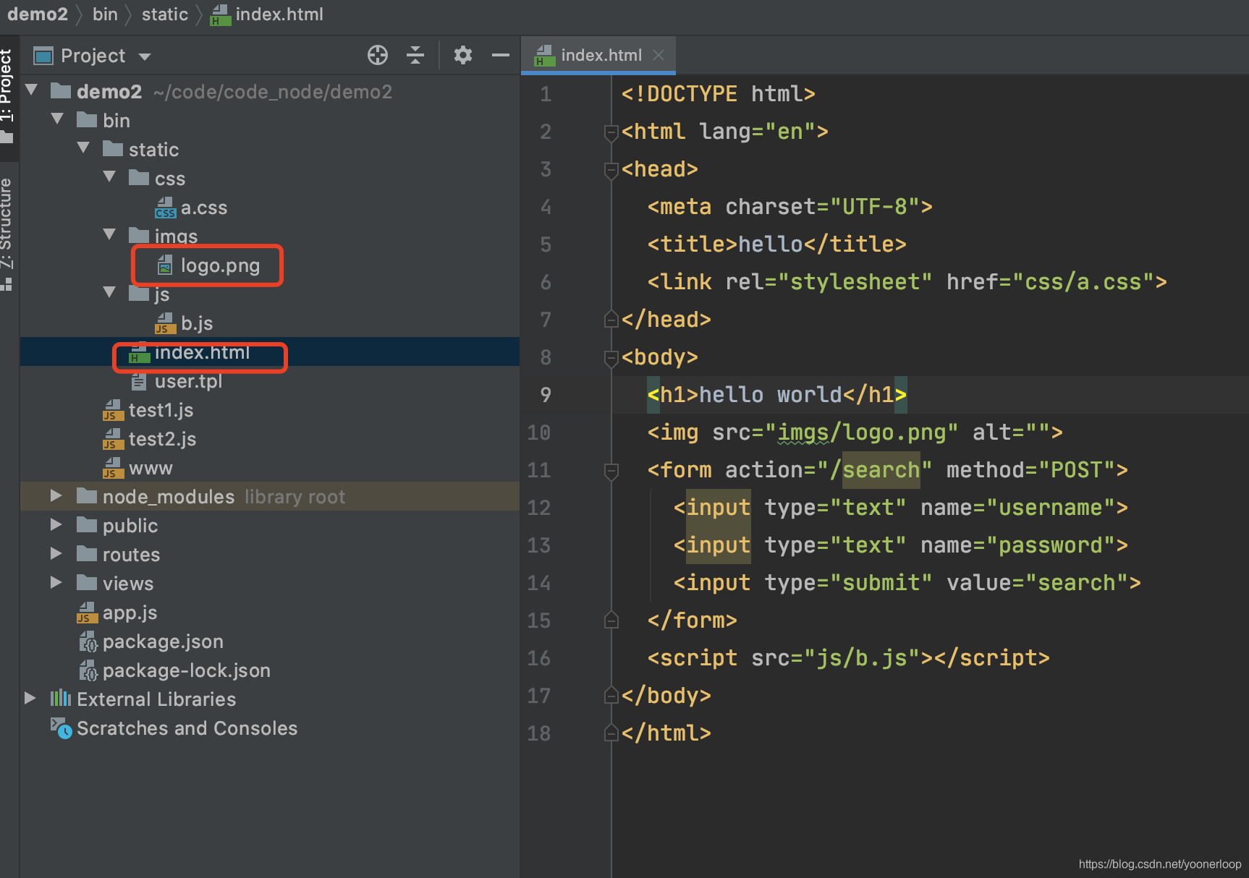Expand External Libraries node
This screenshot has width=1249, height=878.
[x=30, y=699]
